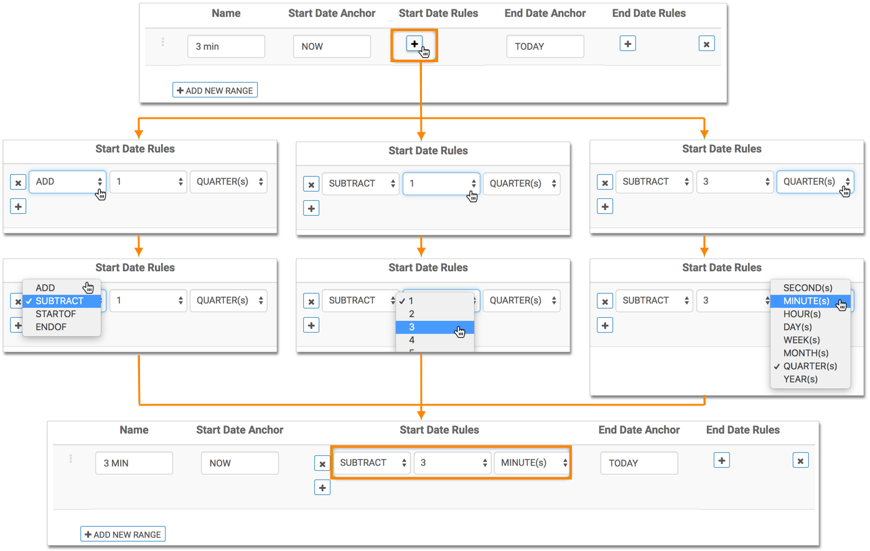Choose STARTOF from the operation list

pos(55,314)
